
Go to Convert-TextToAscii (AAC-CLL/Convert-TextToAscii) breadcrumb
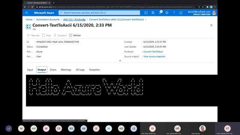116,19
